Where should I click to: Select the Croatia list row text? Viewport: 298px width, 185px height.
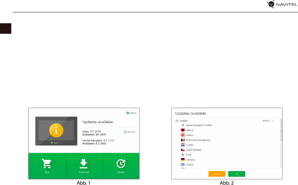(x=190, y=145)
